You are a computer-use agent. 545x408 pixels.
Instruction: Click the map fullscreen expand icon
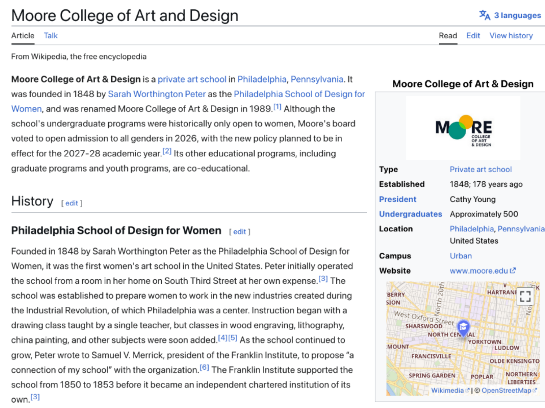[x=525, y=296]
